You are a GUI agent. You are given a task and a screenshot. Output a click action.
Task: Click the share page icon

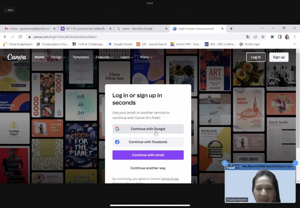255,37
